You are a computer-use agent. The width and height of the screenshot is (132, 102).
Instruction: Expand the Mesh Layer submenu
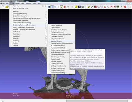click(x=29, y=32)
